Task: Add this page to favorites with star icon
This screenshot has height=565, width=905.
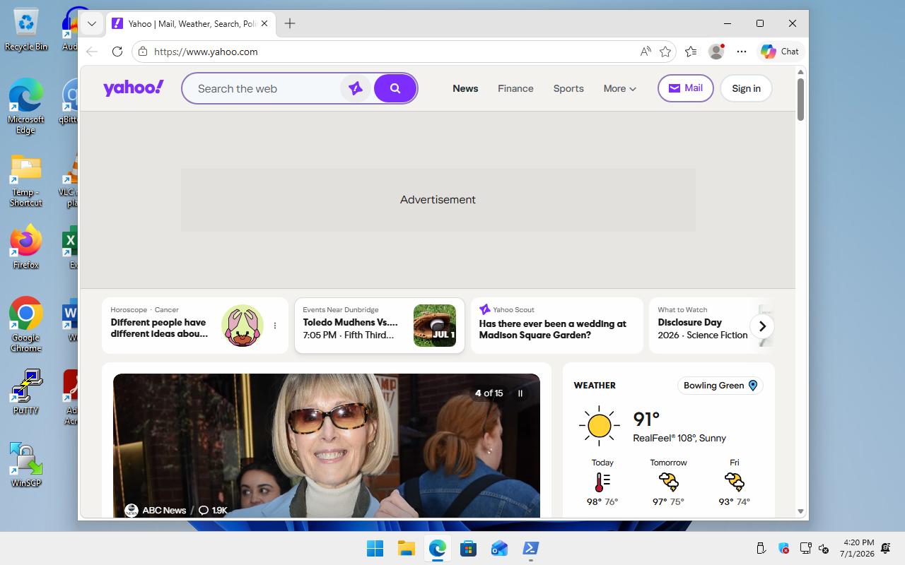Action: coord(665,52)
